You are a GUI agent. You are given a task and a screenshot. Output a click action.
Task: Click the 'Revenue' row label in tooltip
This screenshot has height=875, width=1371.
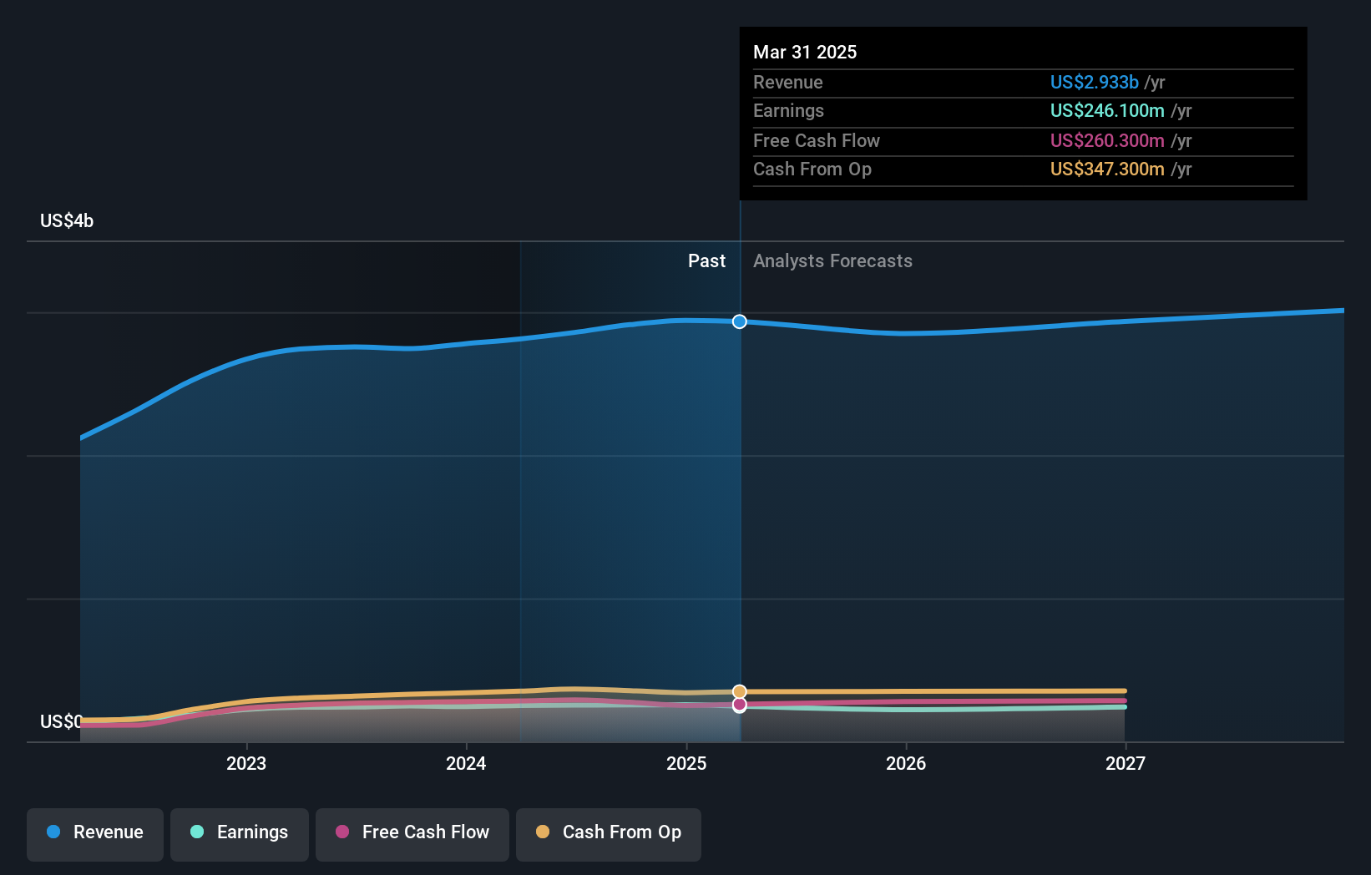coord(788,82)
